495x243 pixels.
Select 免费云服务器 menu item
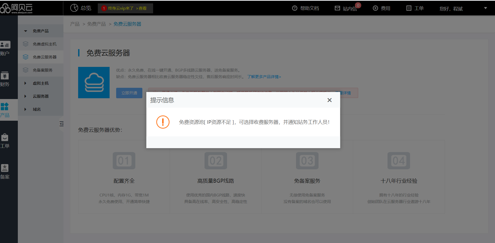point(41,57)
